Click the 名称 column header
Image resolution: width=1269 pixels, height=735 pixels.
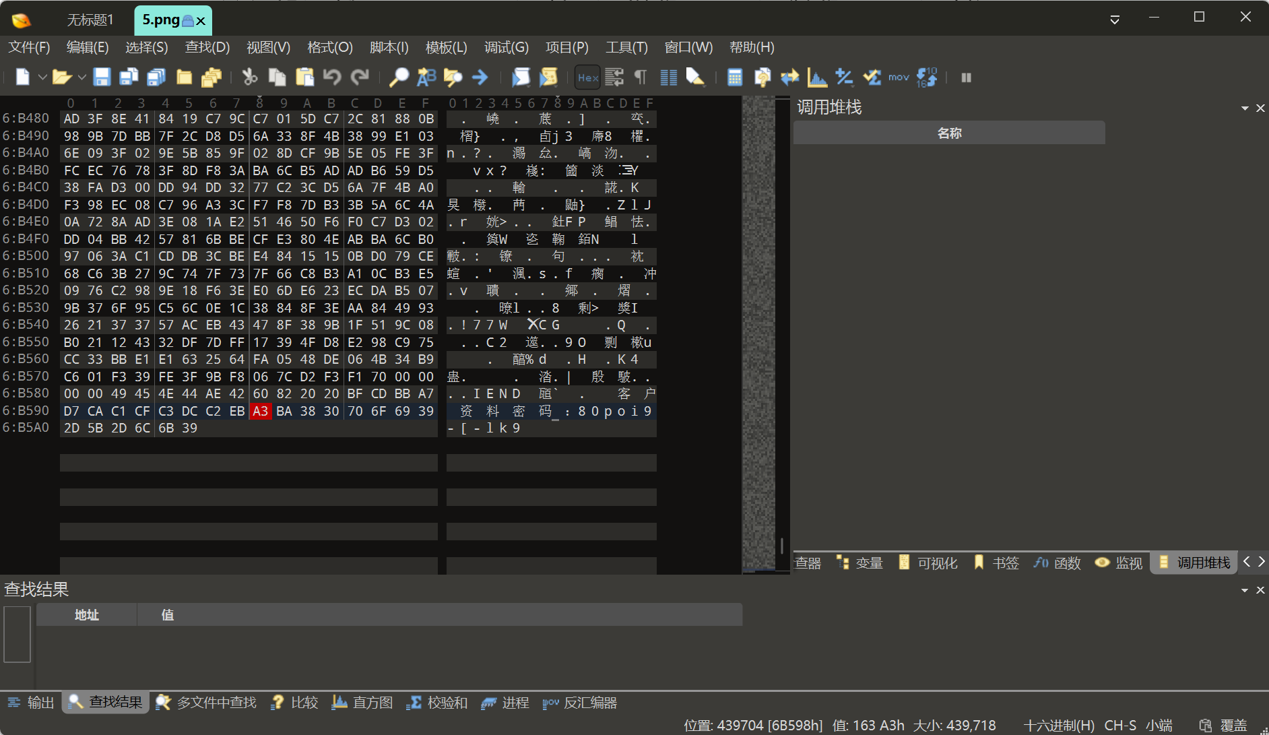click(x=949, y=133)
